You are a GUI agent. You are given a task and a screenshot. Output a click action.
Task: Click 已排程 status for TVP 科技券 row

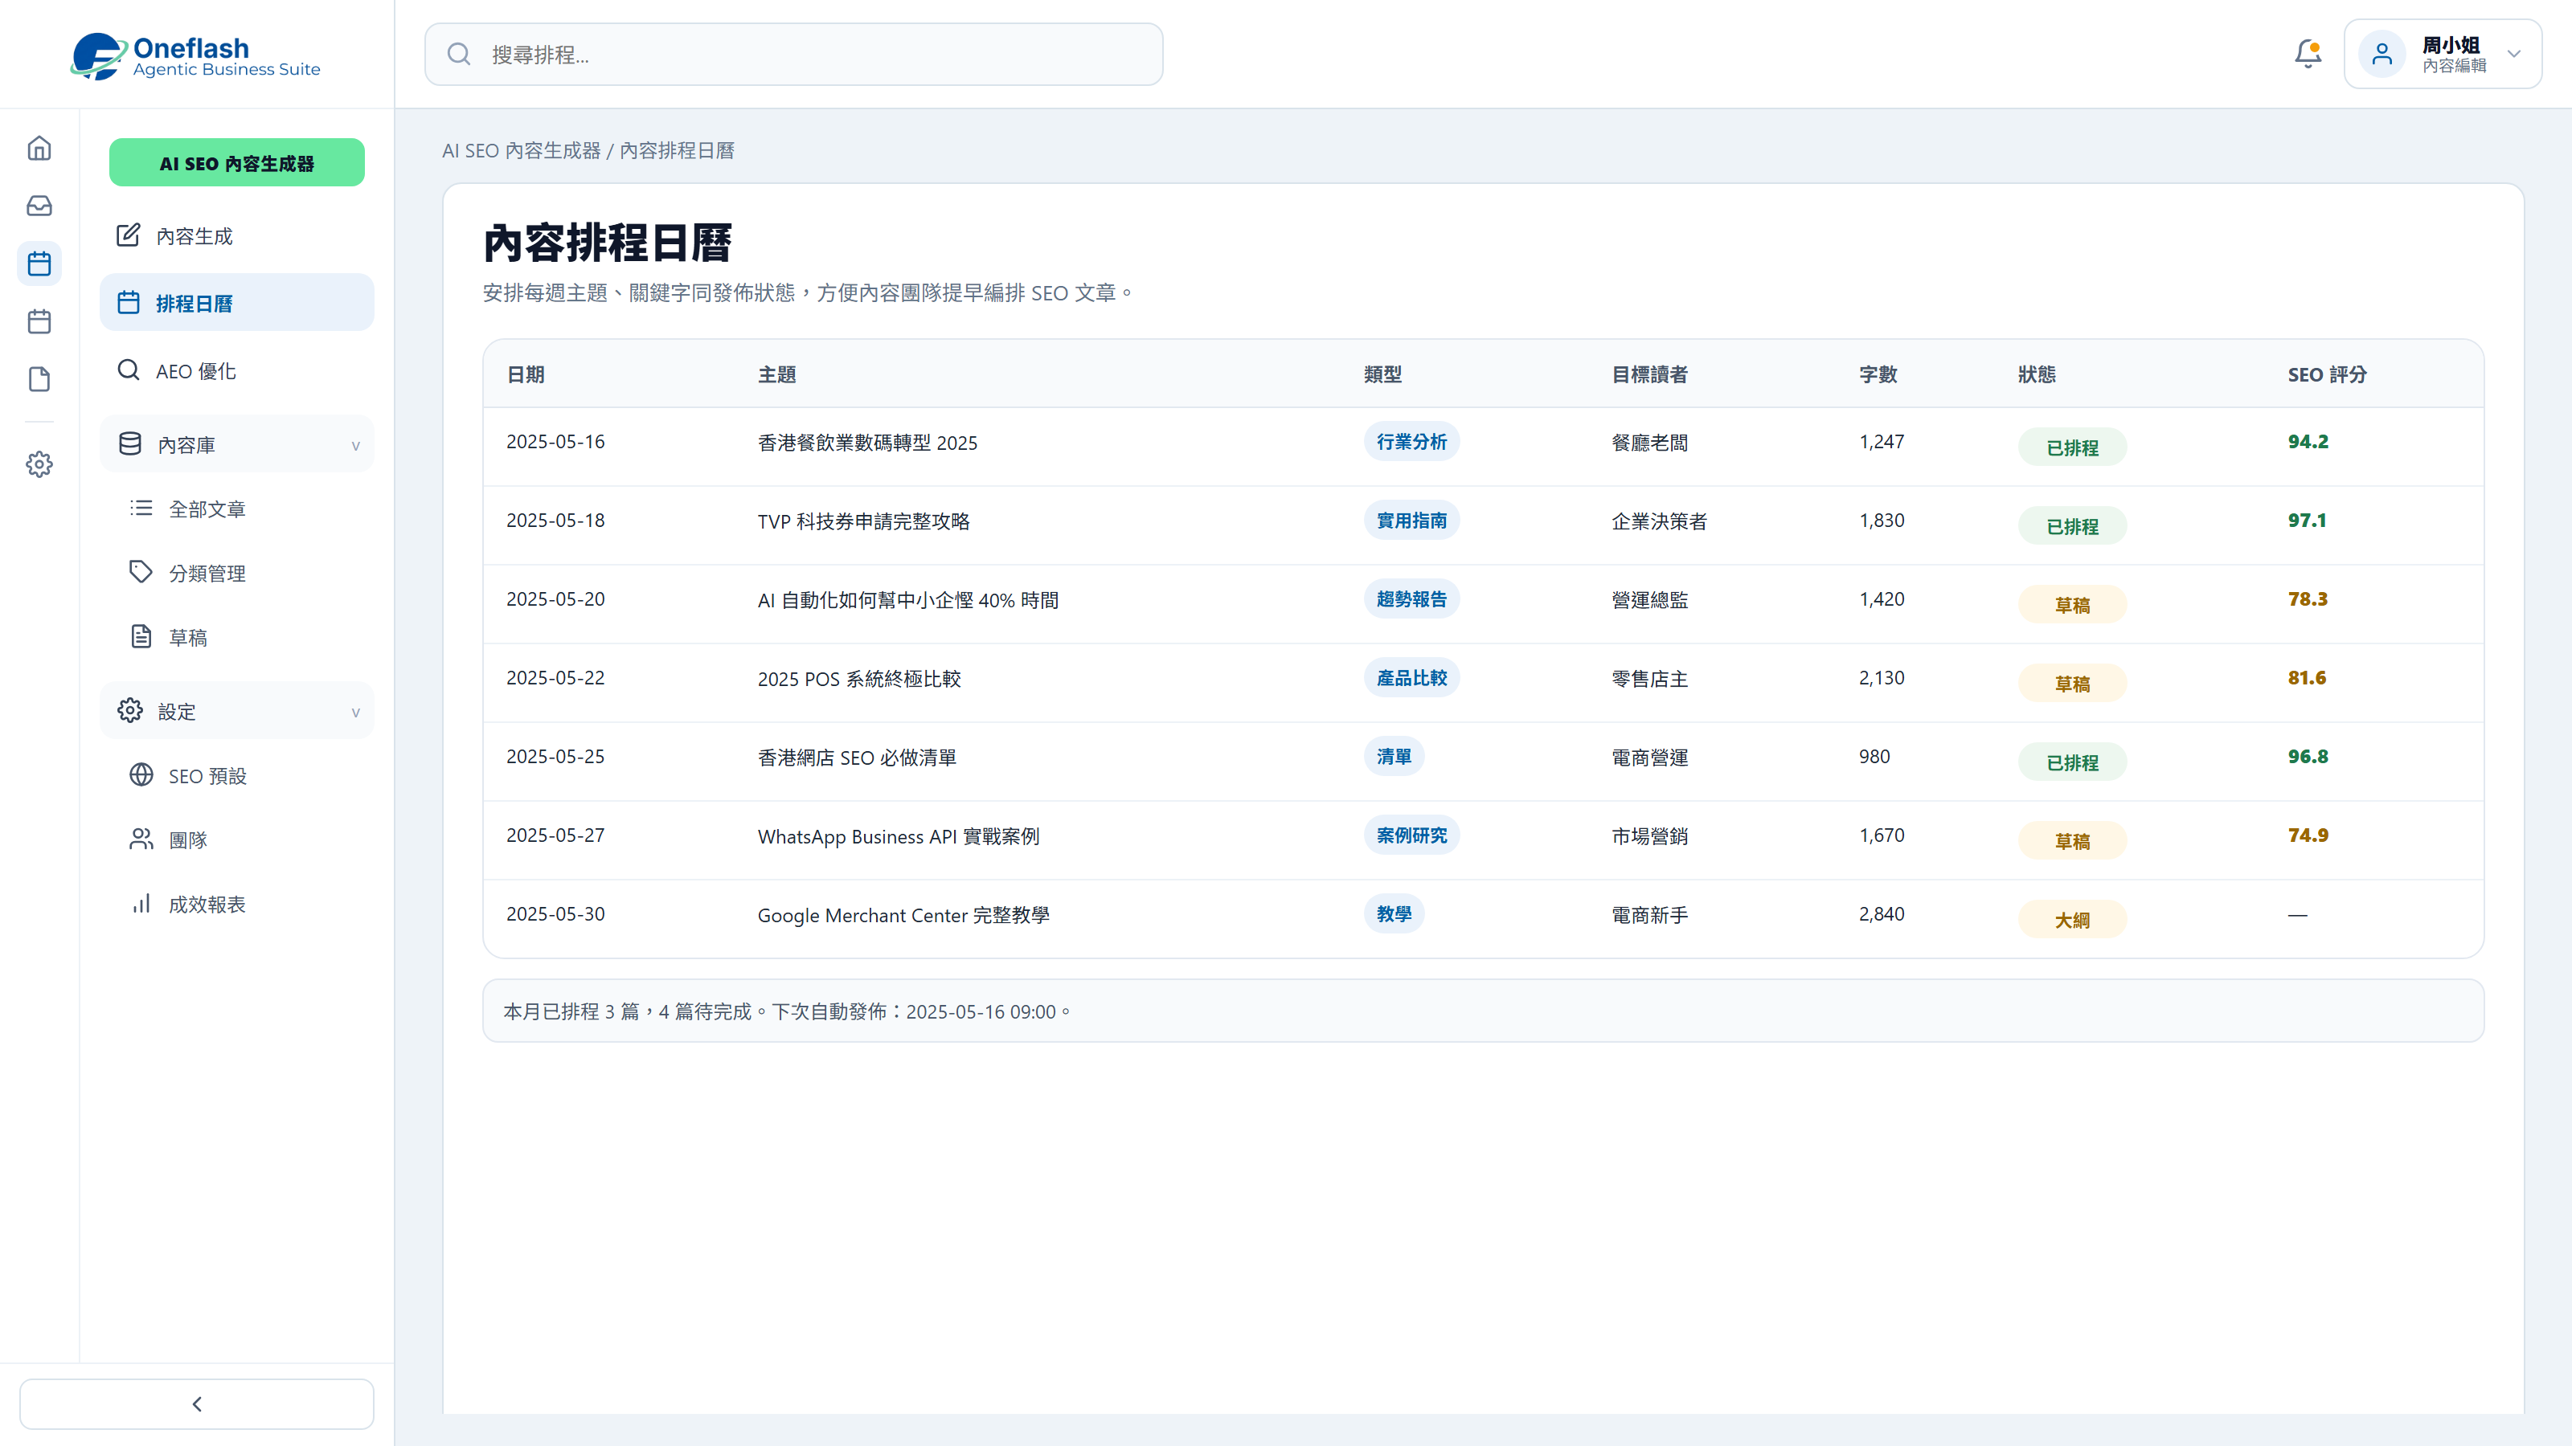pyautogui.click(x=2073, y=526)
